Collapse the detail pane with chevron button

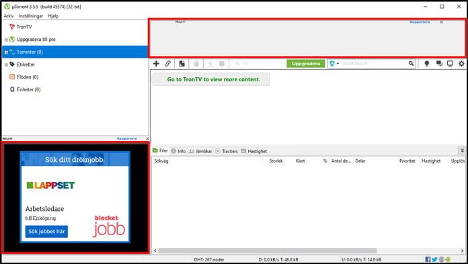(x=462, y=150)
